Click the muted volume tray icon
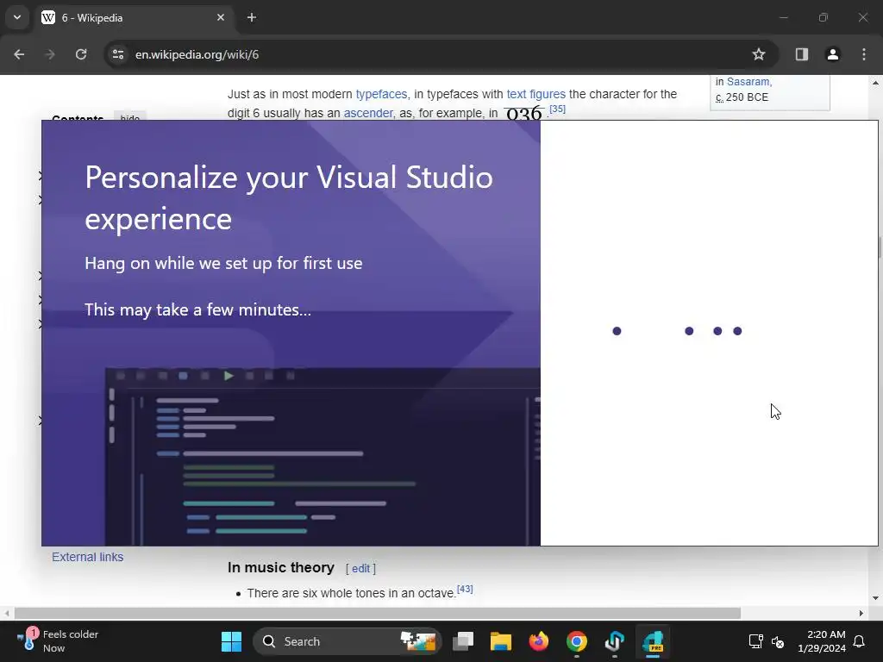 tap(778, 641)
